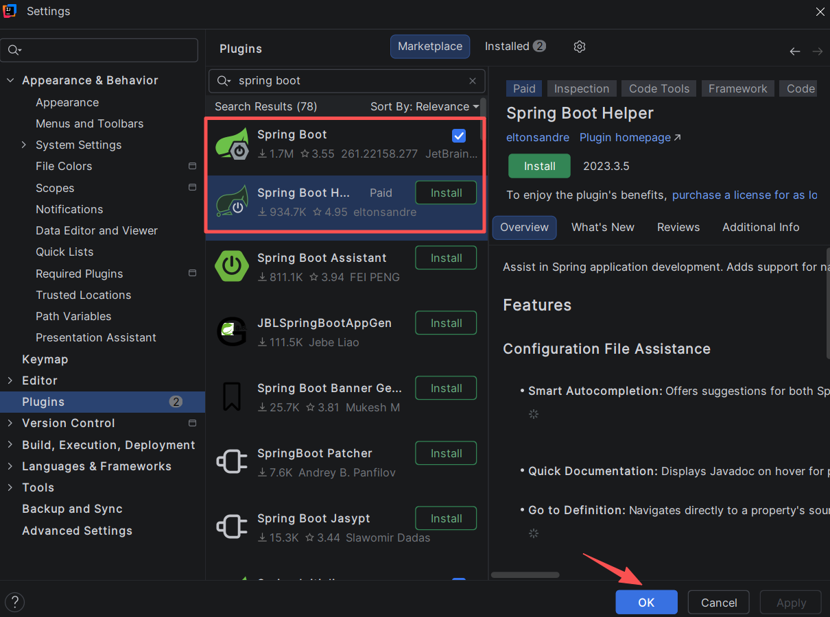This screenshot has width=830, height=617.
Task: Open the Plugin homepage link
Action: coord(630,138)
